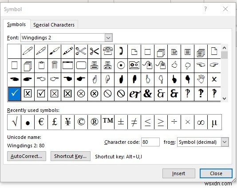The width and height of the screenshot is (237, 188).
Task: Select the disc with center dot symbol
Action: click(x=121, y=65)
